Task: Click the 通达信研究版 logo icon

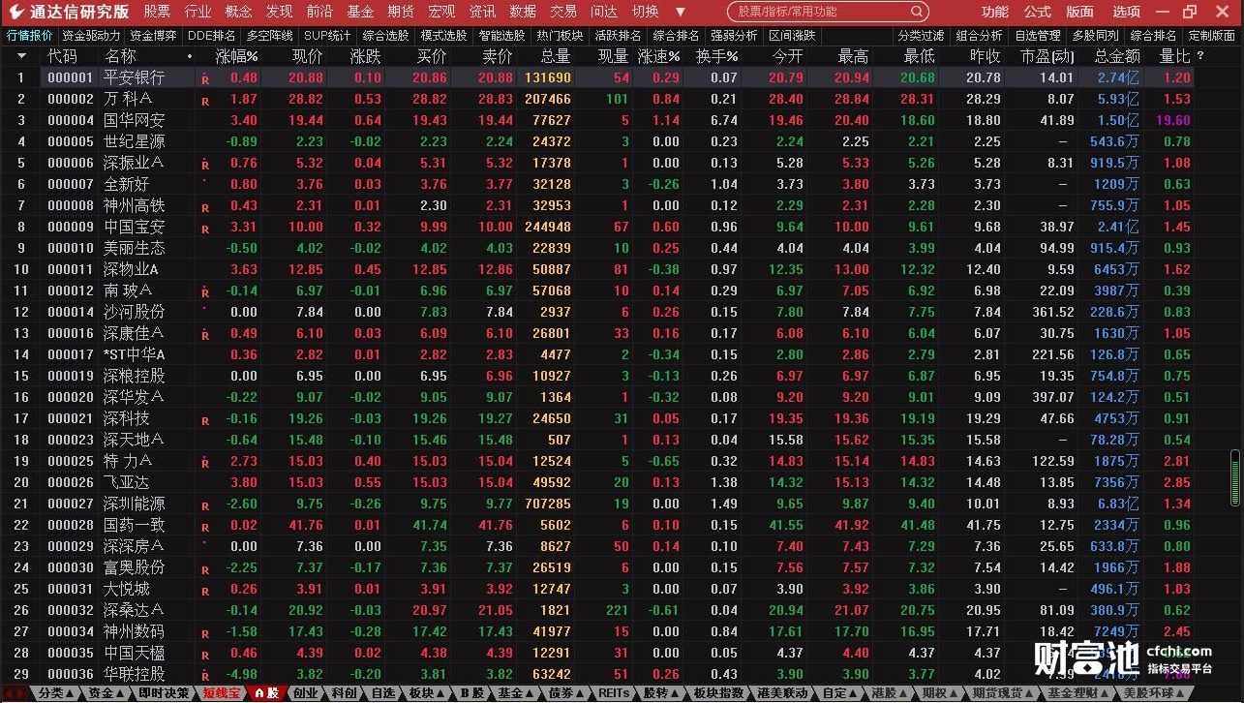Action: point(15,12)
